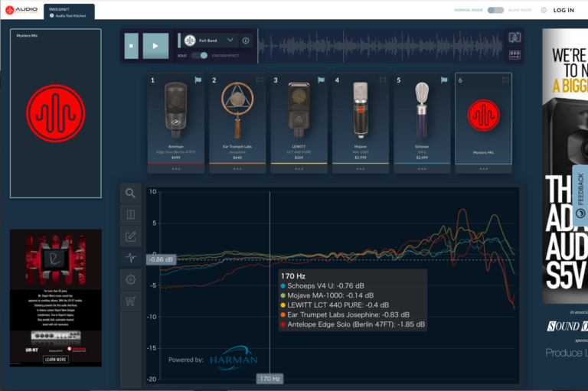Screen dimensions: 588x391
Task: Click the grid view icon below the microphone icon
Action: pos(514,55)
